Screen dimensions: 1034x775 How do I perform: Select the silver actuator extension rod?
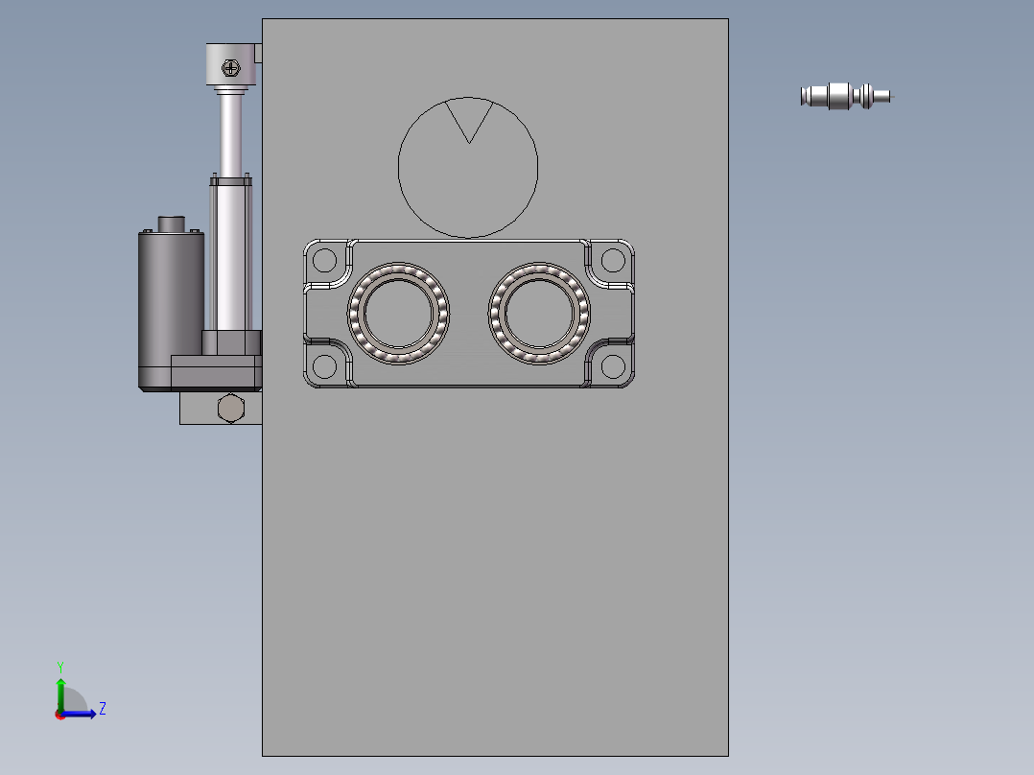coord(230,135)
